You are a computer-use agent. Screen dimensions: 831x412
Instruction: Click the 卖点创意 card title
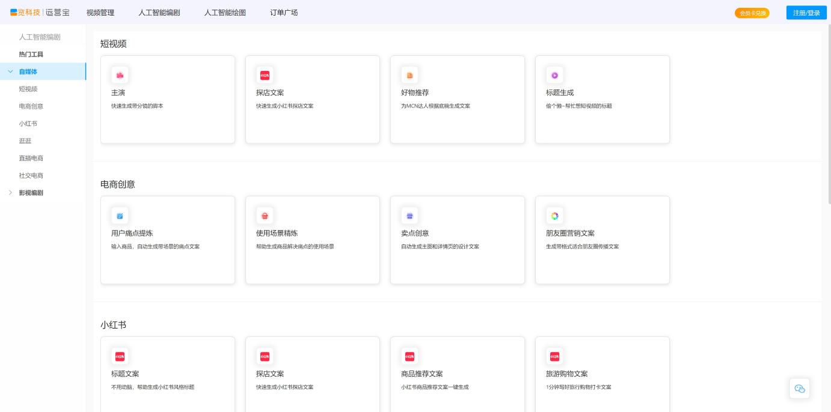click(x=415, y=233)
